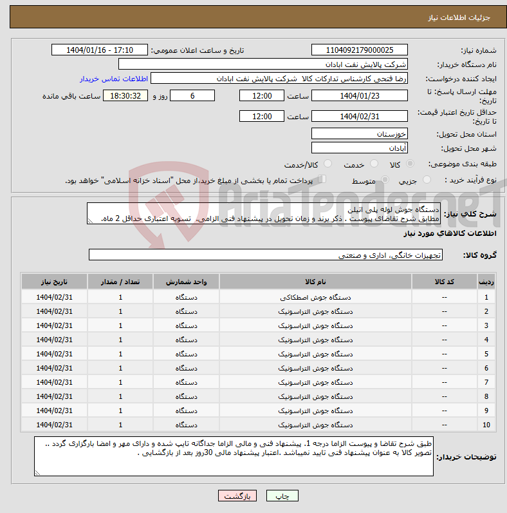
Task: Click the need date 1404/02/31 in row 10
Action: click(x=54, y=425)
